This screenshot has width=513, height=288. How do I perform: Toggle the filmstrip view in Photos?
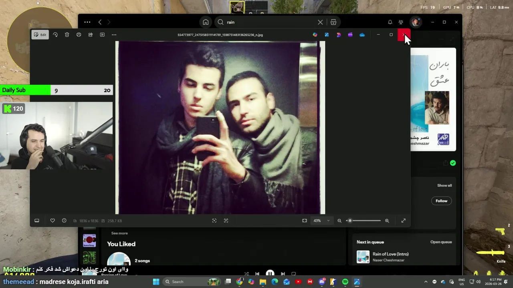[x=37, y=220]
